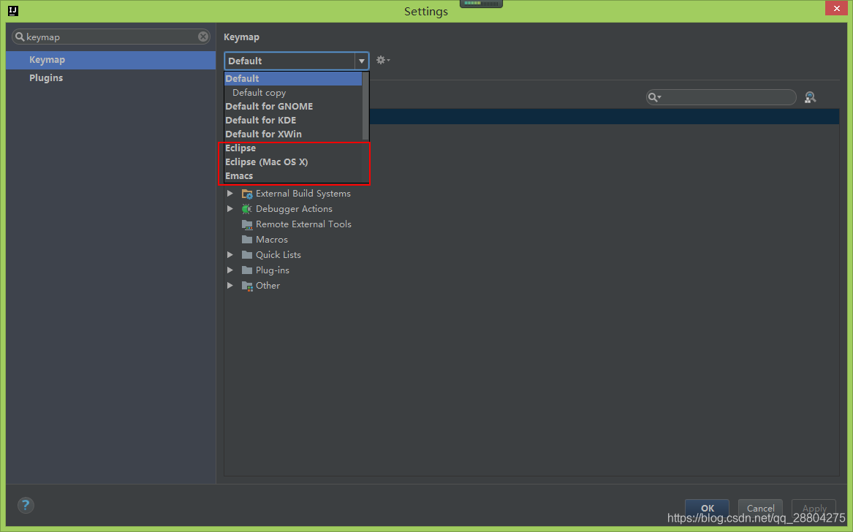The width and height of the screenshot is (853, 532).
Task: Select Quick Lists tree item
Action: 278,254
